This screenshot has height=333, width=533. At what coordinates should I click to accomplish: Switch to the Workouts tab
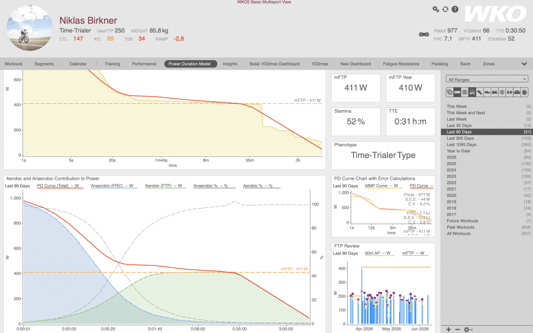click(13, 64)
